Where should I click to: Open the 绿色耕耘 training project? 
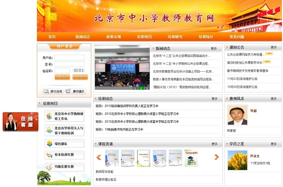(x=64, y=143)
